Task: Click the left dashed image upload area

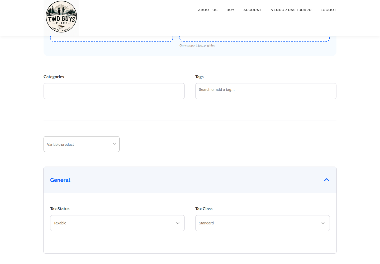Action: [x=112, y=39]
